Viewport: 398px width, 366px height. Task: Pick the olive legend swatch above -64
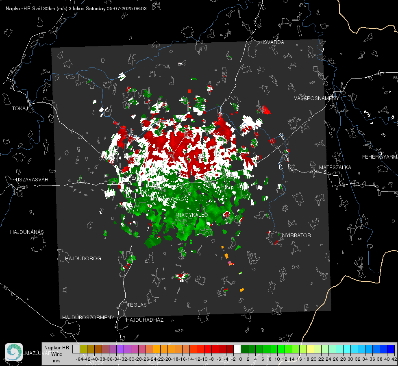tap(83, 349)
